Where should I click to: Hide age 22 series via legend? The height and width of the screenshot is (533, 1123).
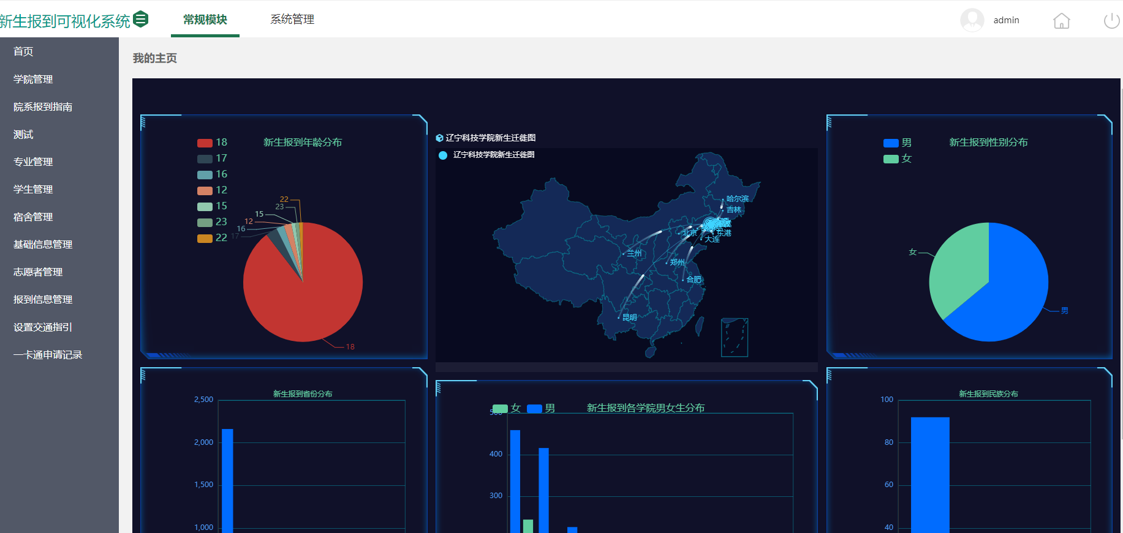point(205,238)
